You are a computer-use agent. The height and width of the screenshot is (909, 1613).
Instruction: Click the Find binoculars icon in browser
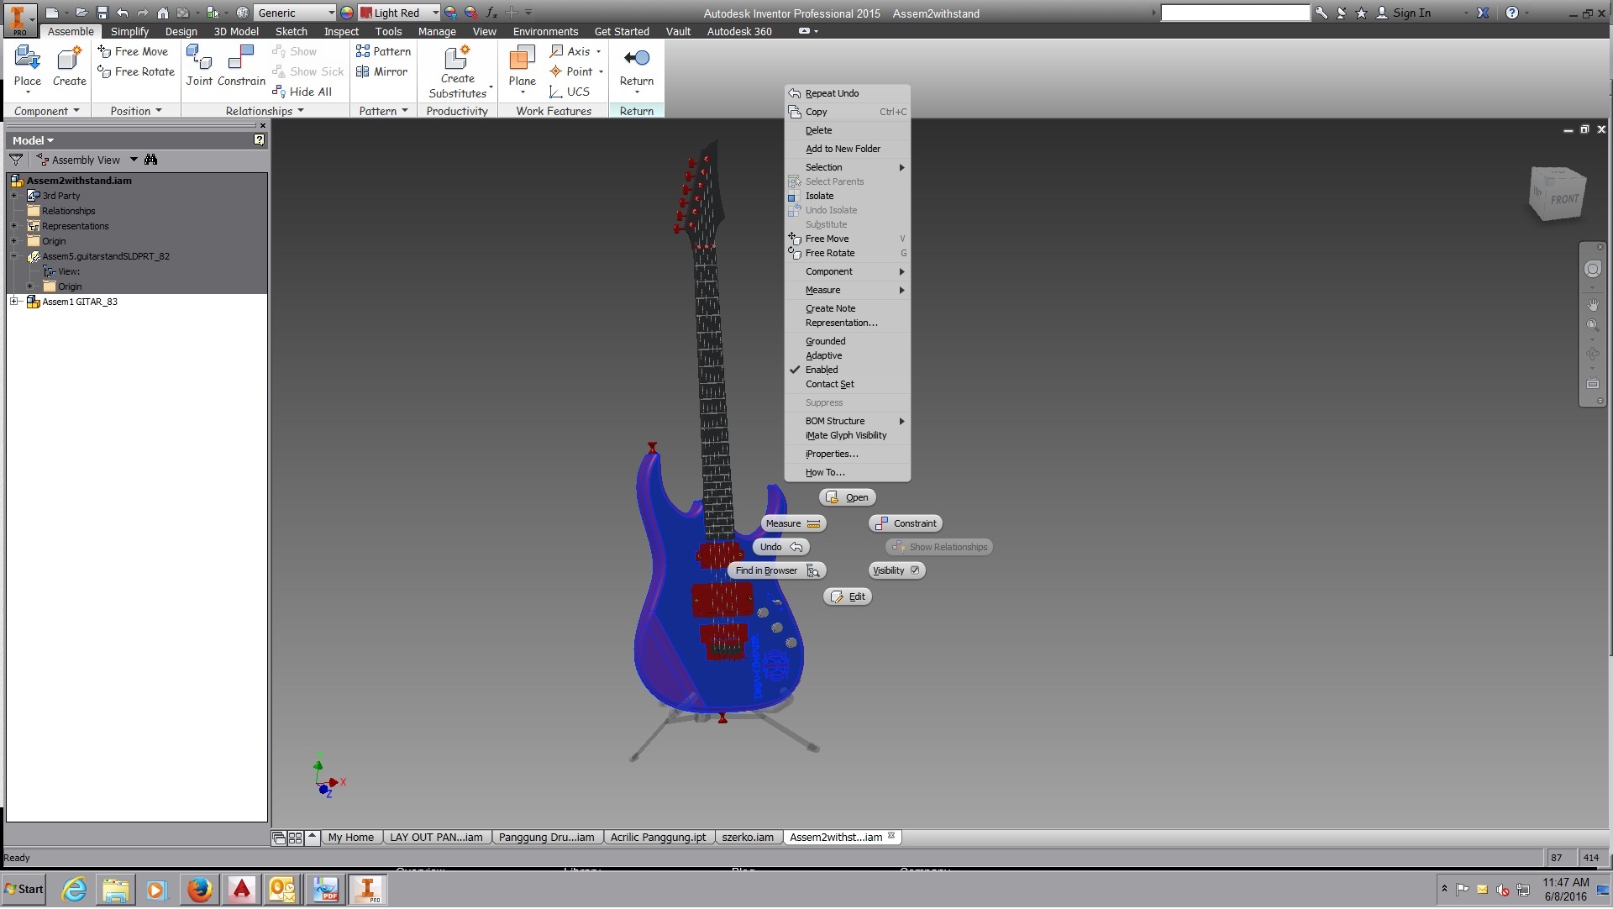coord(151,160)
